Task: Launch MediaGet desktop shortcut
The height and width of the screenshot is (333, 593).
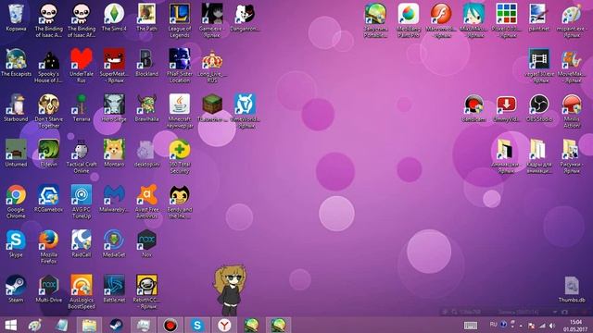Action: pos(114,244)
